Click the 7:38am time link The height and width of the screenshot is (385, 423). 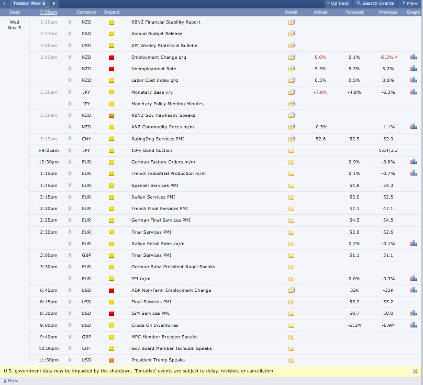point(48,12)
